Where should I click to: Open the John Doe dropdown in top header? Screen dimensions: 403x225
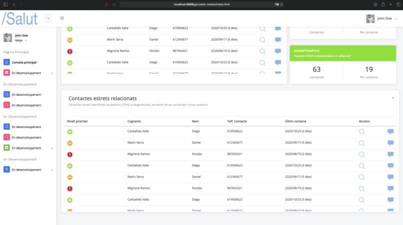(387, 18)
